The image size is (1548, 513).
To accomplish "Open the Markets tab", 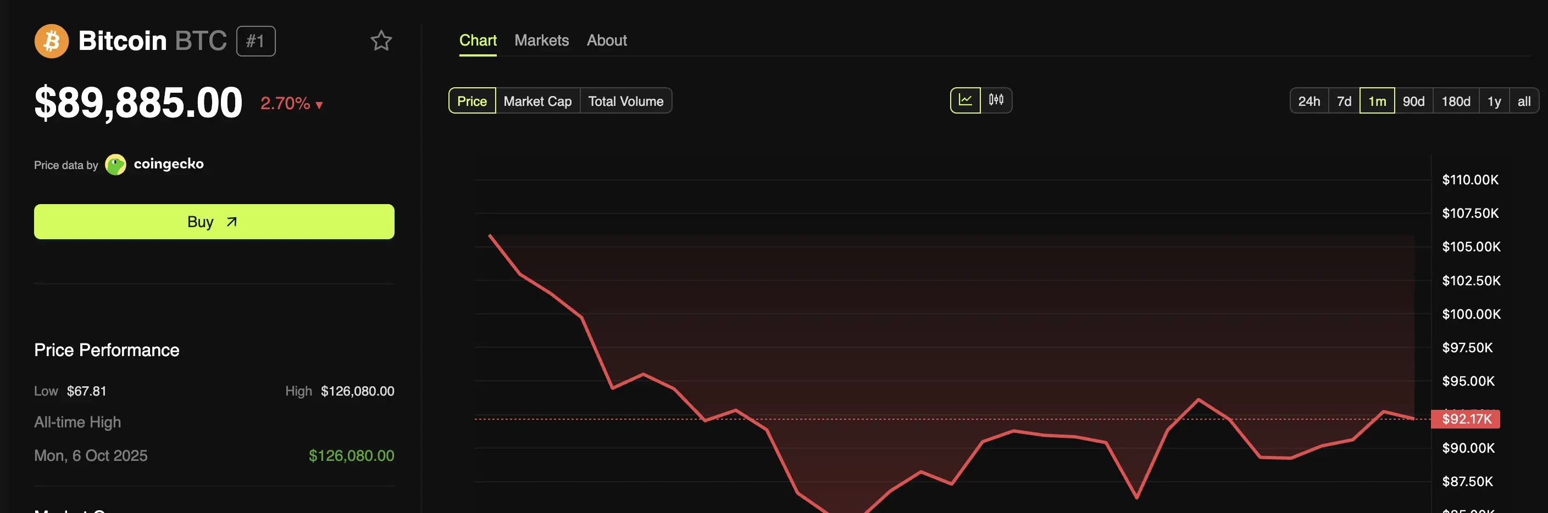I will (541, 40).
